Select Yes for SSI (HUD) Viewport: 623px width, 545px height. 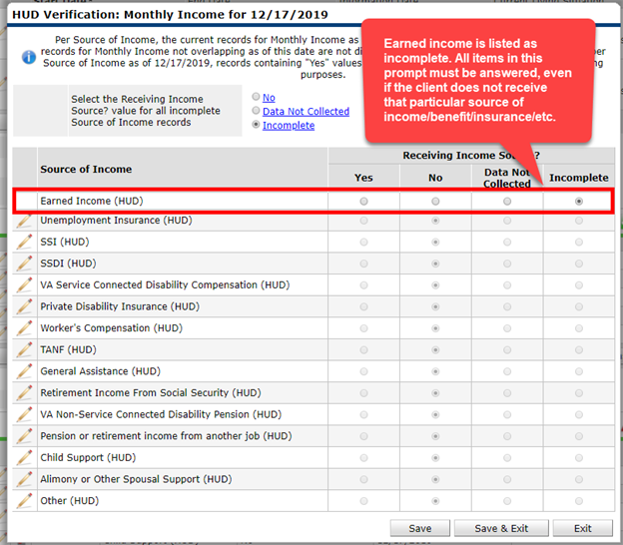click(363, 242)
